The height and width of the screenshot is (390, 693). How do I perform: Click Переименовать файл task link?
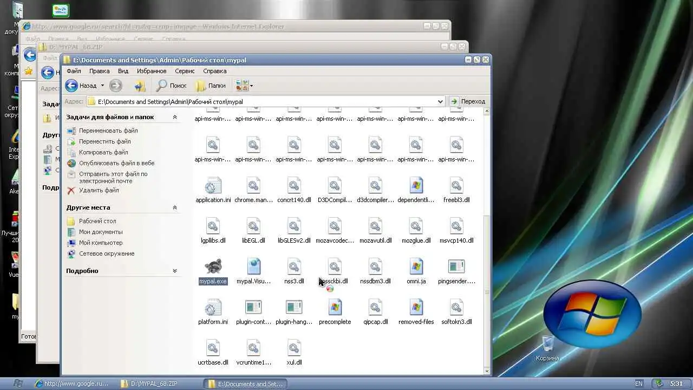coord(108,131)
